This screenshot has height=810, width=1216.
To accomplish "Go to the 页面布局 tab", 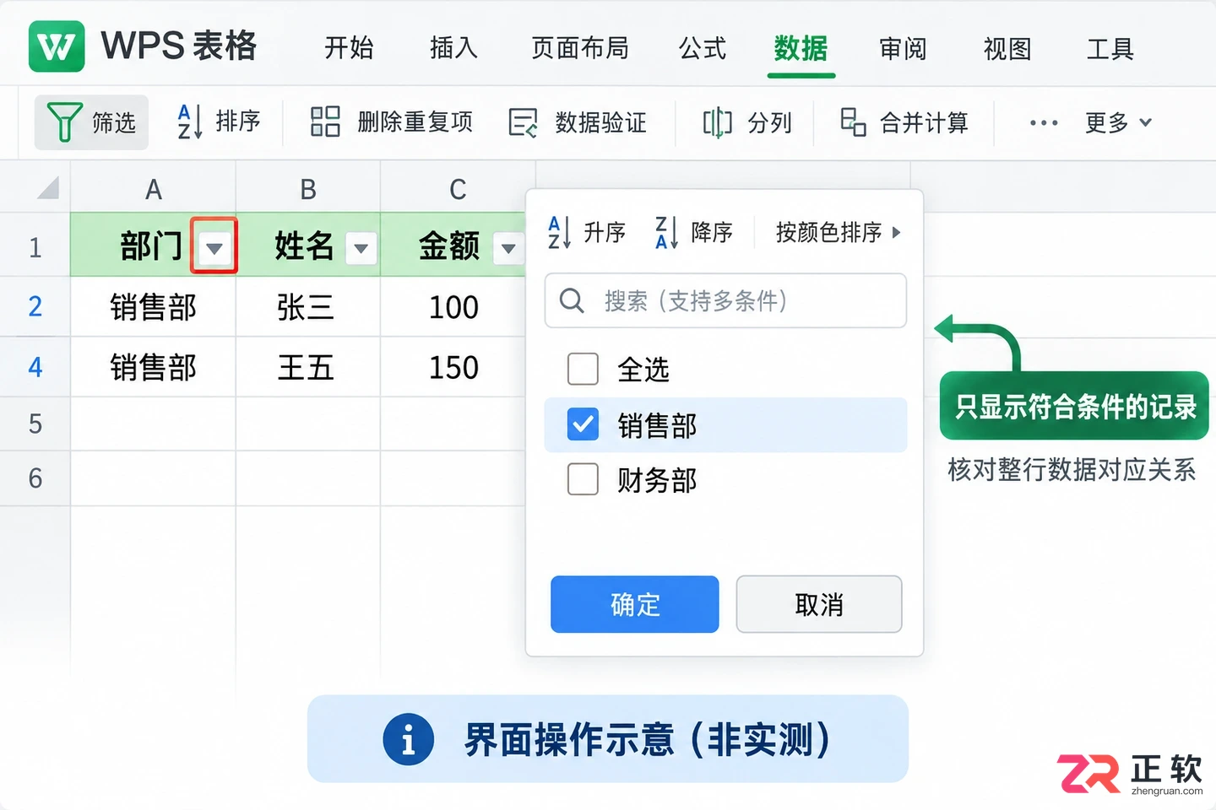I will [x=580, y=48].
